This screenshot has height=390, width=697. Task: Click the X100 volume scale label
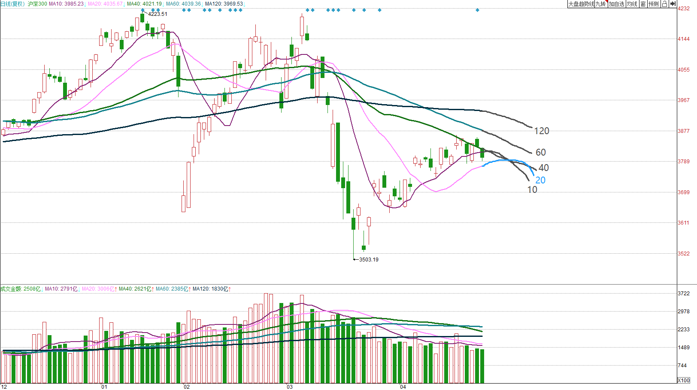684,381
